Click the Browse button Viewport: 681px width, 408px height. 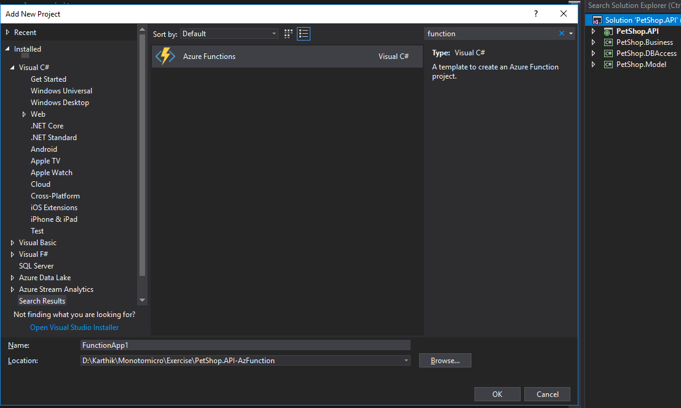coord(445,361)
